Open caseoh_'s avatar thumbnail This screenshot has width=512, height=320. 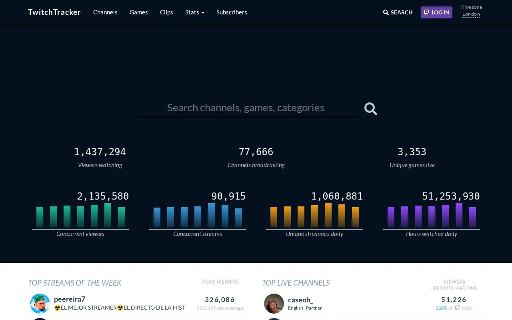point(274,304)
